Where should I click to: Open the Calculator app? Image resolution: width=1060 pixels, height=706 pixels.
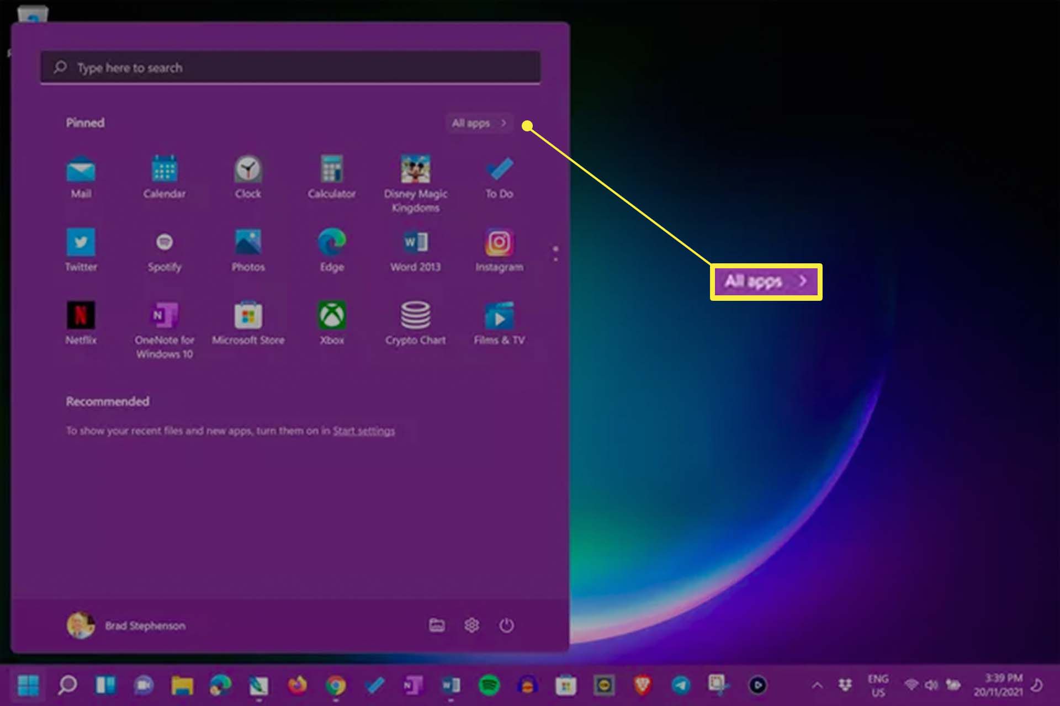coord(331,178)
